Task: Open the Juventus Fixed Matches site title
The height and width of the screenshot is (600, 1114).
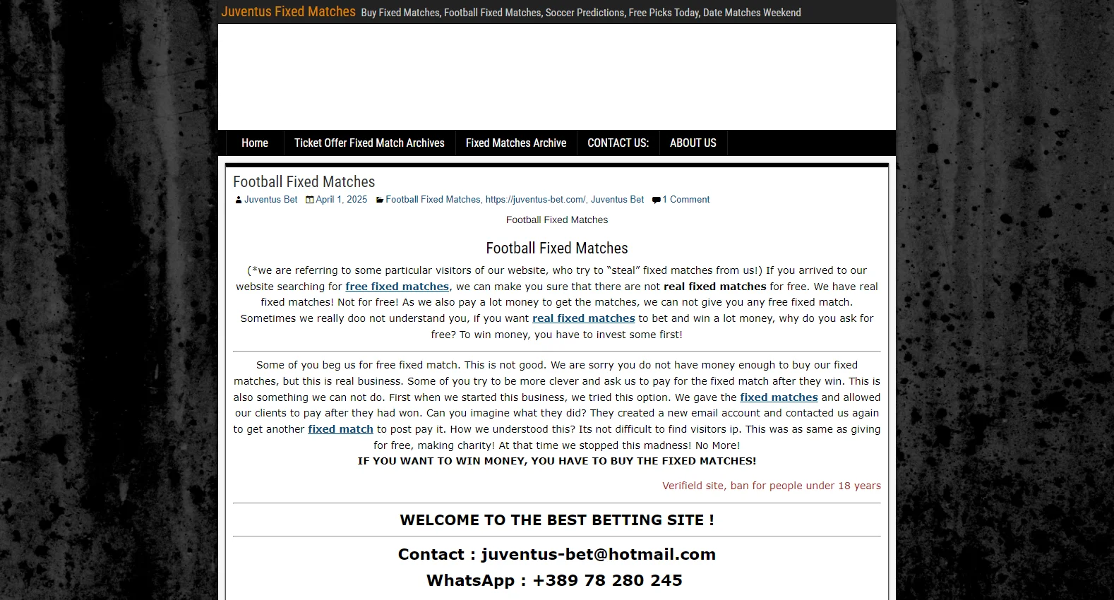Action: point(288,12)
